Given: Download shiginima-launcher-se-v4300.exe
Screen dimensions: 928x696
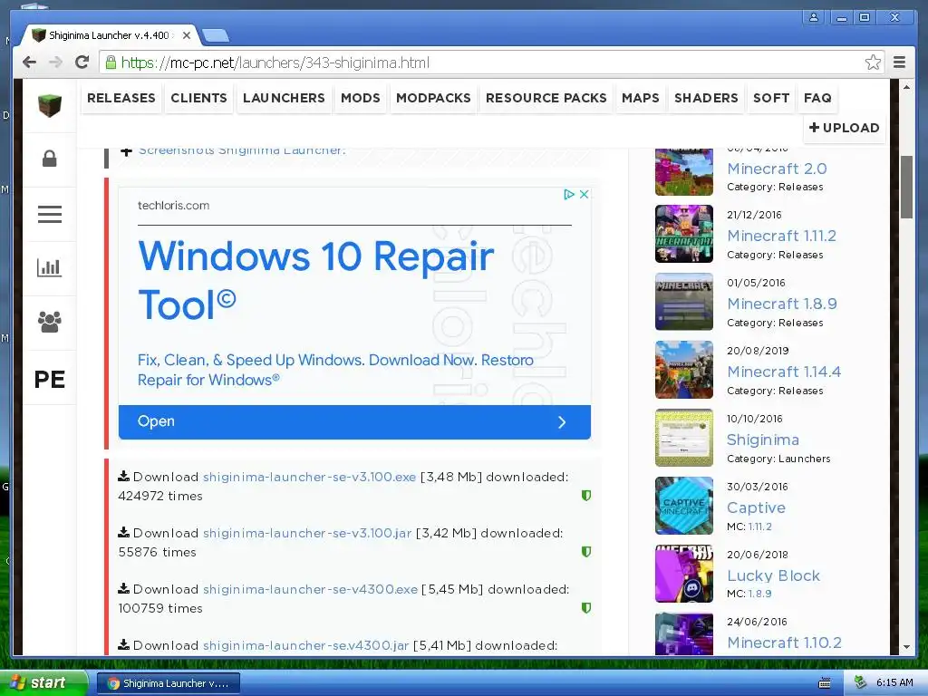Looking at the screenshot, I should [x=310, y=589].
